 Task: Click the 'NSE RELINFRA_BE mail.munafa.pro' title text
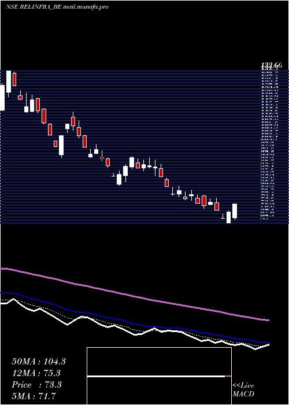57,7
